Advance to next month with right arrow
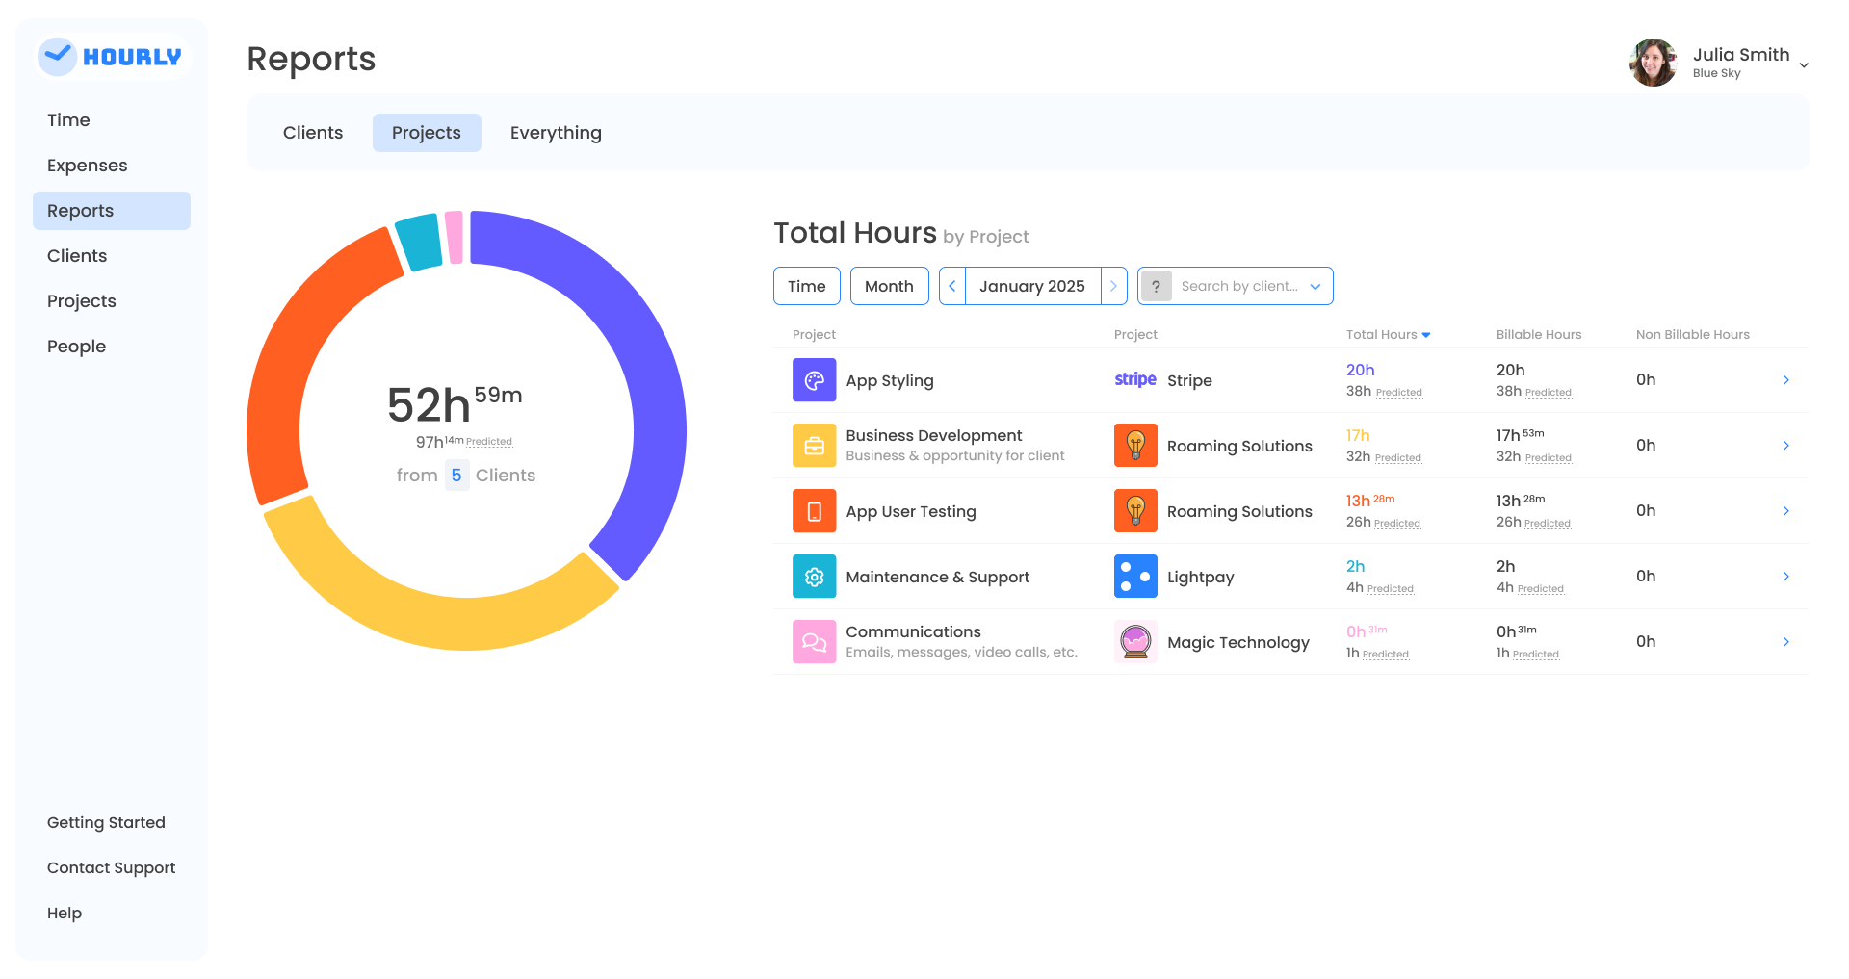The image size is (1849, 979). pyautogui.click(x=1114, y=286)
